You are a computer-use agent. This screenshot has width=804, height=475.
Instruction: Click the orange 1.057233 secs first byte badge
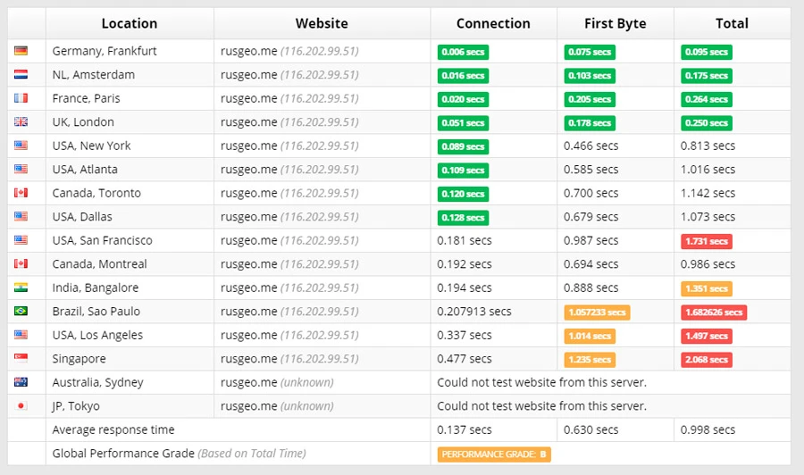click(x=597, y=312)
